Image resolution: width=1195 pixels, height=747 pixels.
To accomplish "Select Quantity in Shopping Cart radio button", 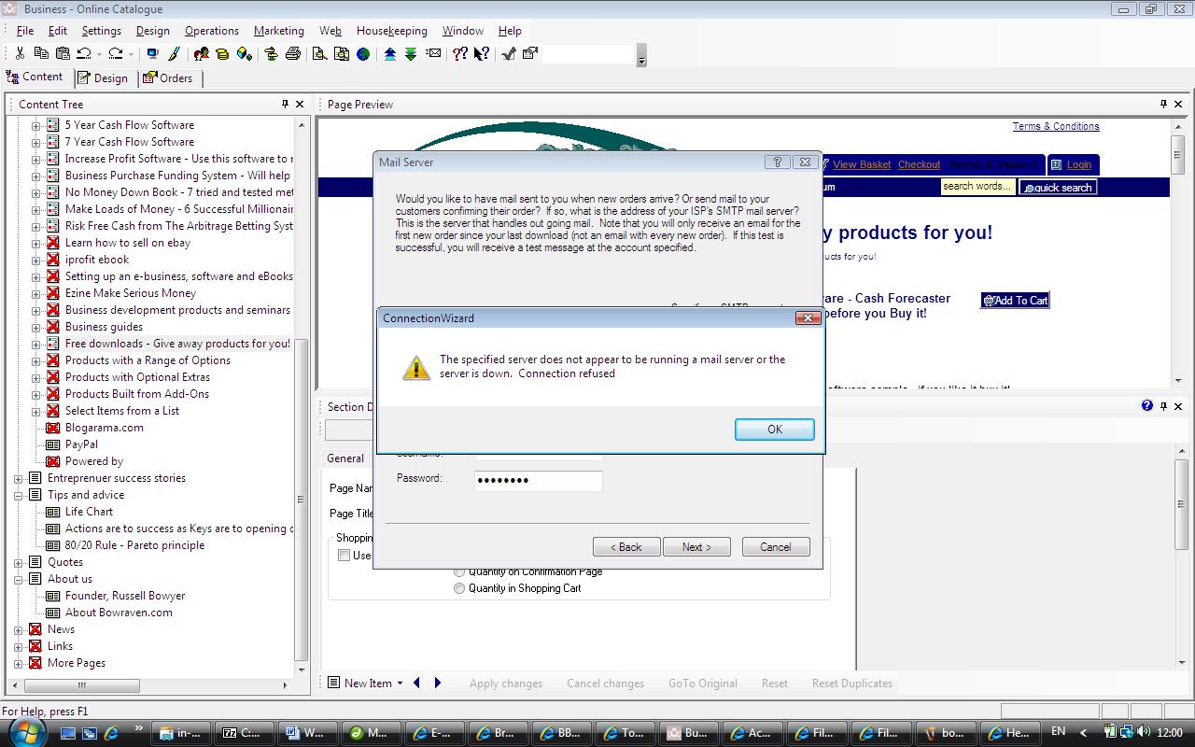I will (x=459, y=588).
